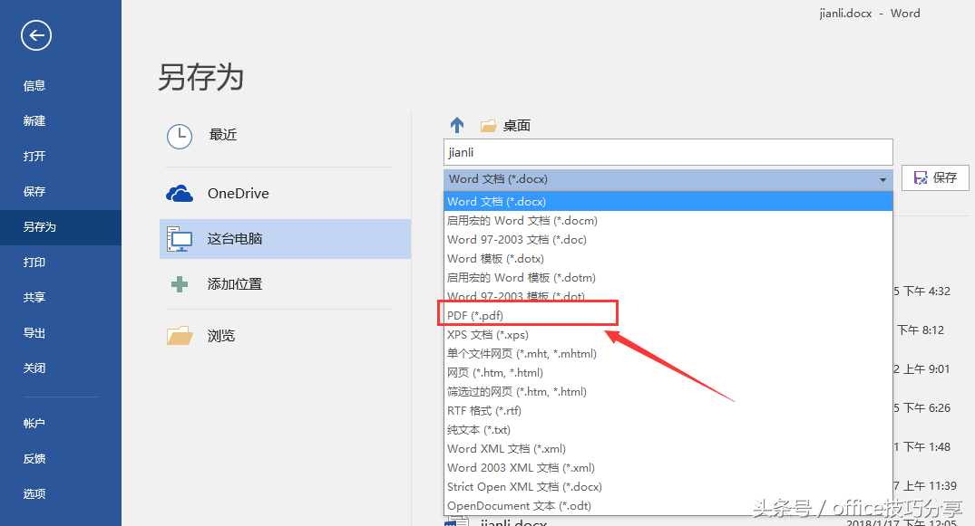The width and height of the screenshot is (975, 526).
Task: Choose 启用宏的 Word 模板 (*.dotm)
Action: 668,278
